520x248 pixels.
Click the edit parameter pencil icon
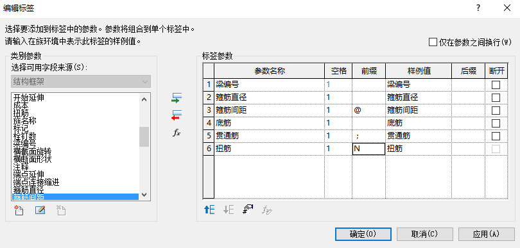pyautogui.click(x=40, y=210)
